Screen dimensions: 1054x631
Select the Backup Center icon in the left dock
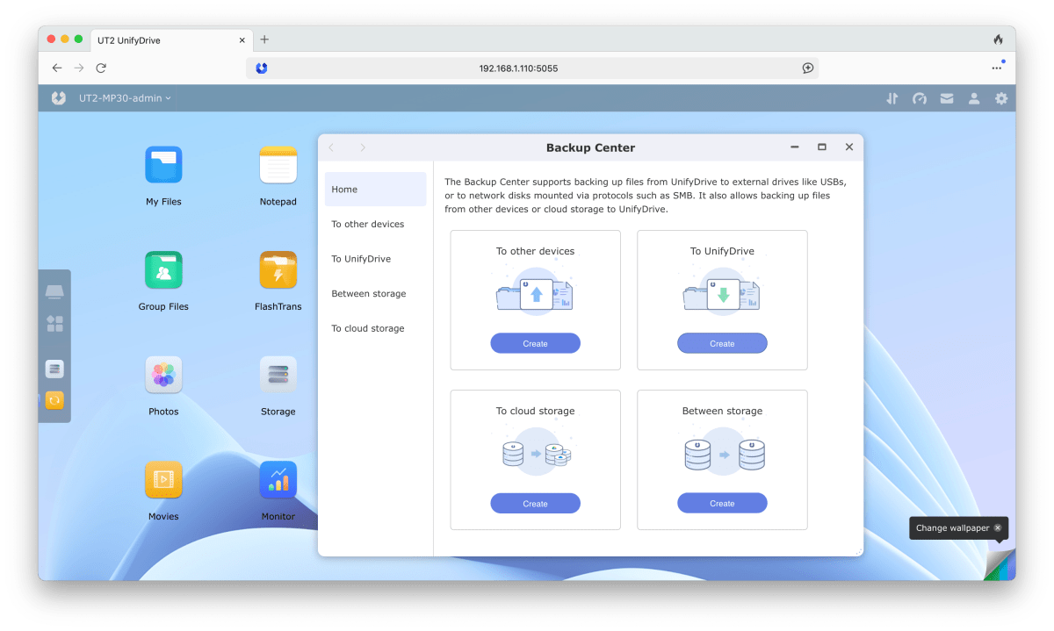[x=54, y=400]
